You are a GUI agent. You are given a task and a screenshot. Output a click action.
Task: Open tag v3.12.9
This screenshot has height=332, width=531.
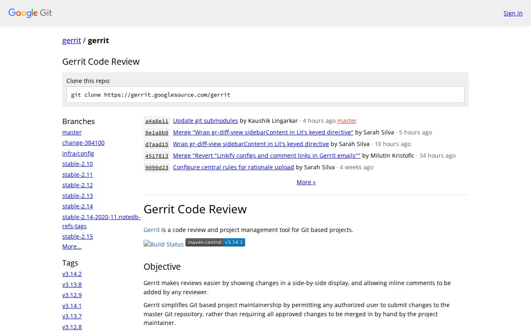pyautogui.click(x=72, y=295)
